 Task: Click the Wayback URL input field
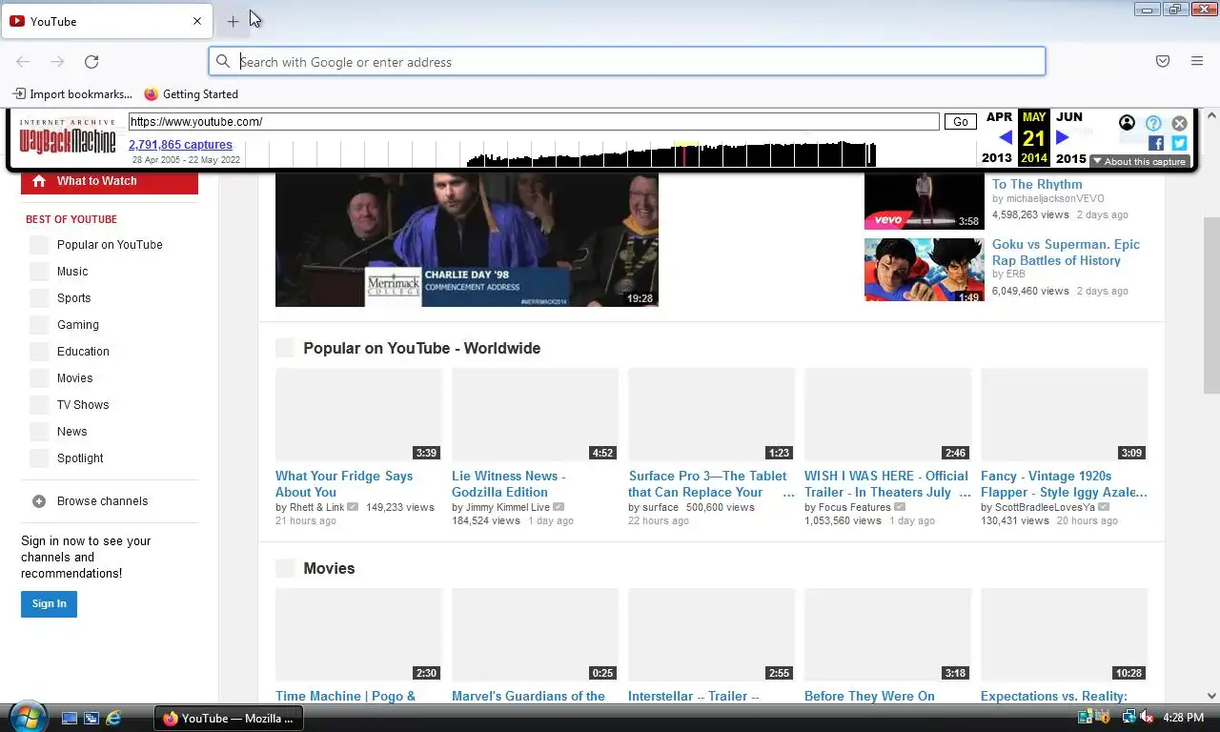click(534, 122)
